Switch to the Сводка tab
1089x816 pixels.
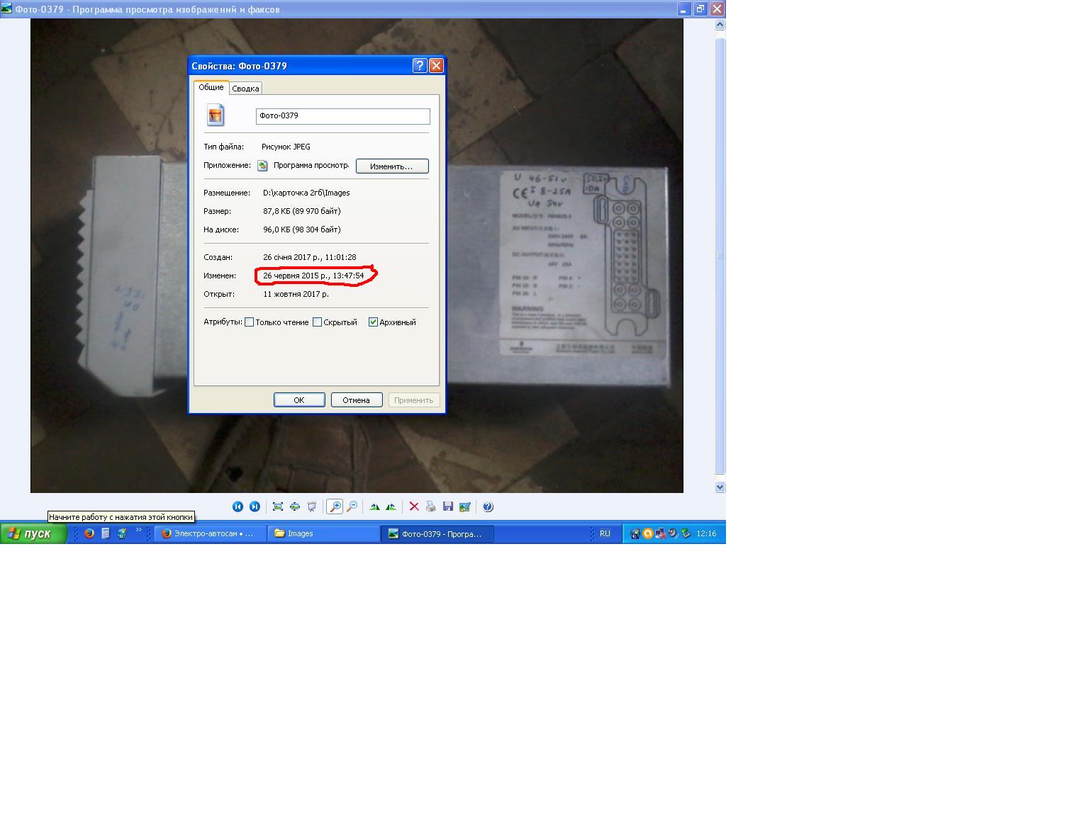[x=245, y=89]
